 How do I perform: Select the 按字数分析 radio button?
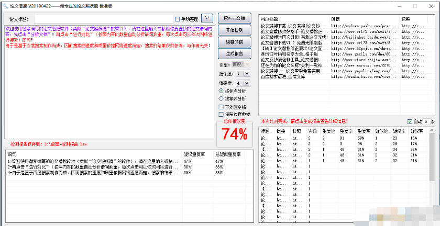tap(221, 98)
